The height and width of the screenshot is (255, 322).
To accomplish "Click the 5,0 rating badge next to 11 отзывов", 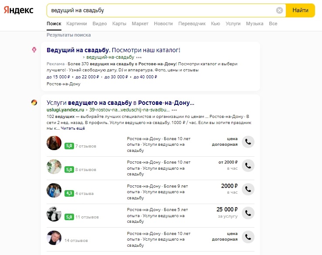I will coord(69,217).
